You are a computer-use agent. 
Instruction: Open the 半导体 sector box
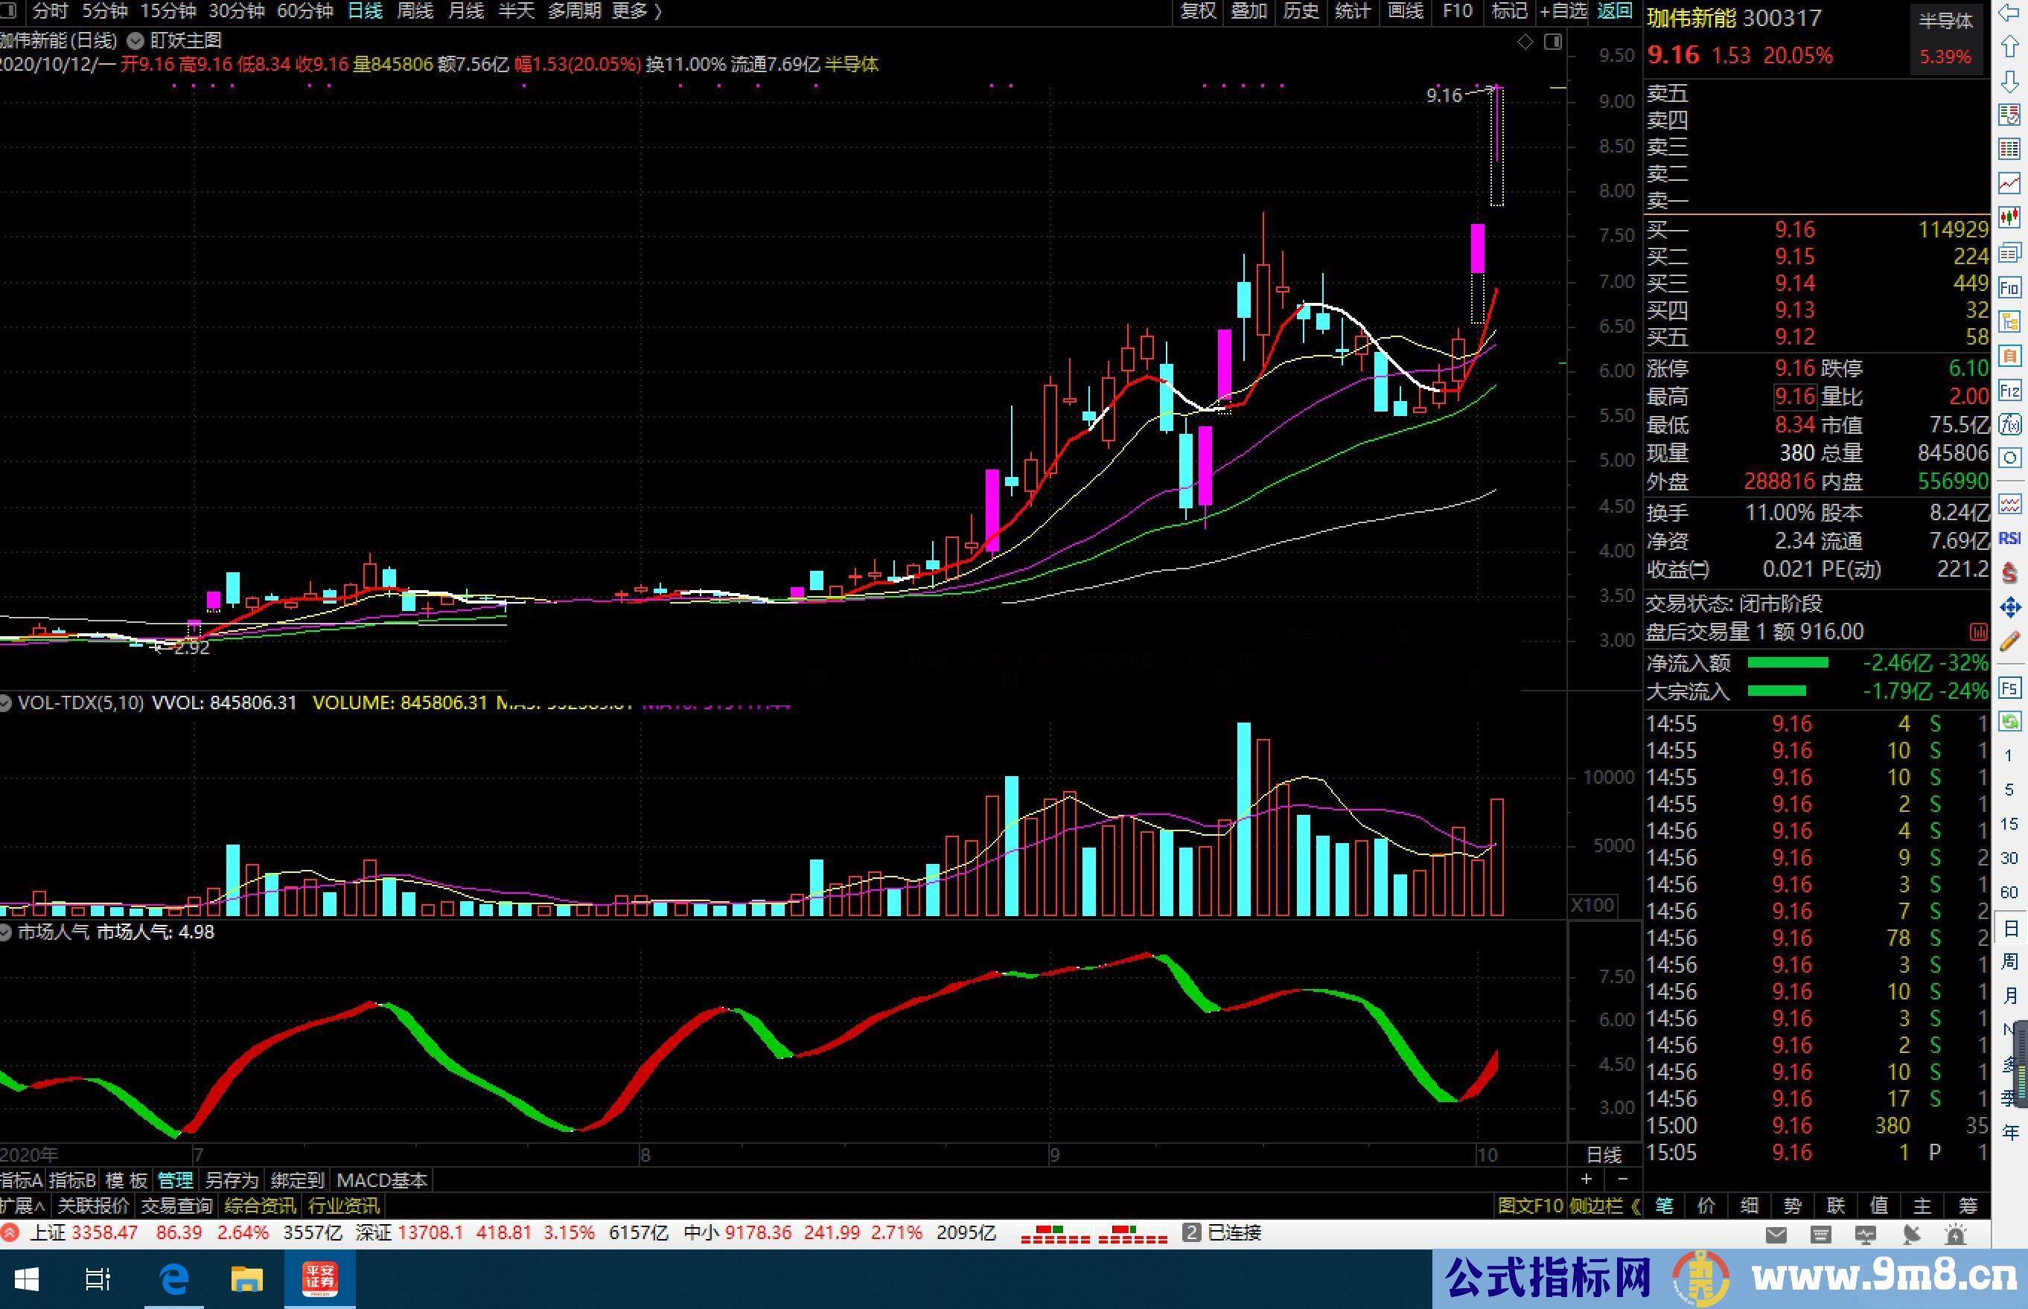pos(1945,38)
